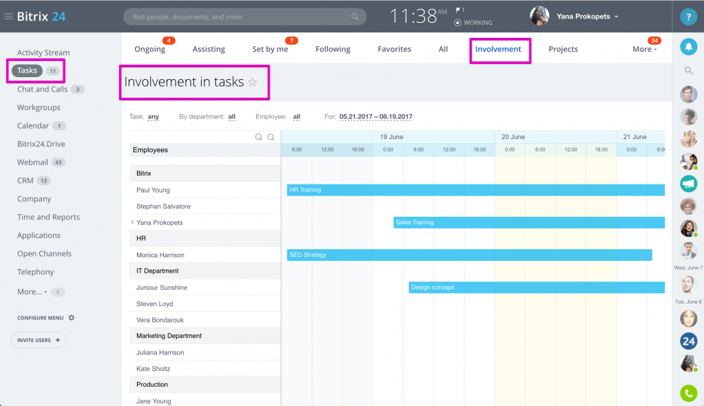The image size is (704, 406).
Task: Open Activity Stream in the sidebar
Action: pyautogui.click(x=43, y=52)
